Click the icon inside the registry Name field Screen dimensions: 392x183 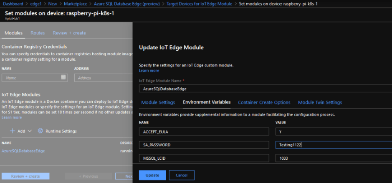point(63,77)
